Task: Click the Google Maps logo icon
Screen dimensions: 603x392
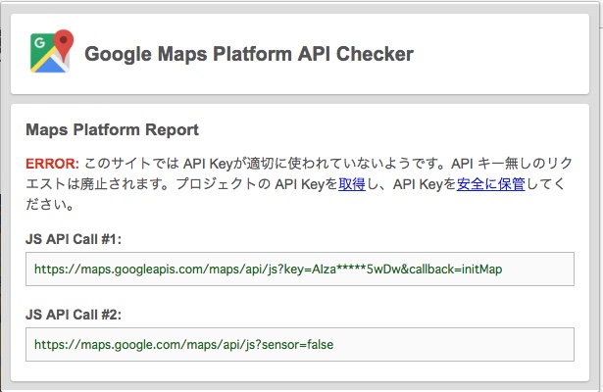Action: (52, 53)
